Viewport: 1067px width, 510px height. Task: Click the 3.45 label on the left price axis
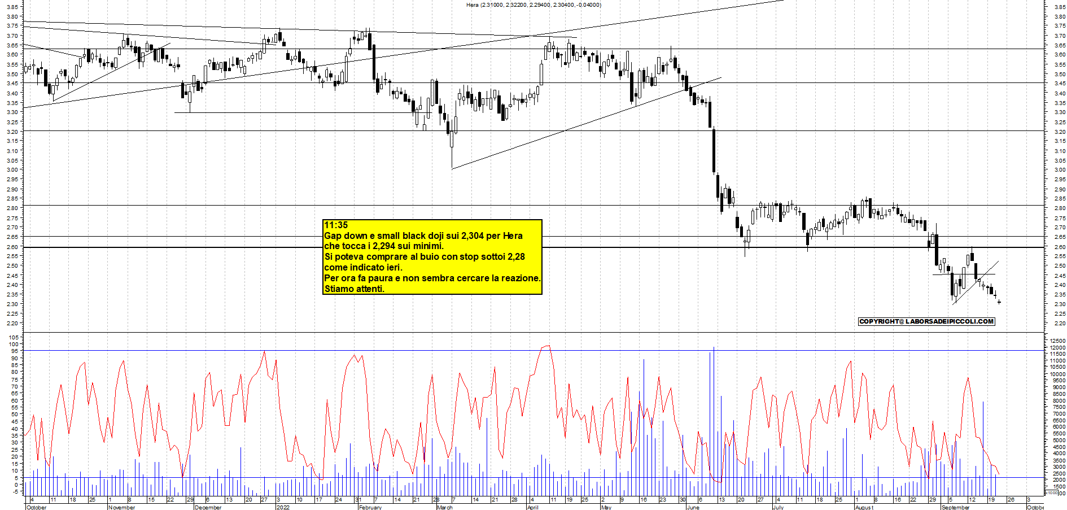[12, 84]
